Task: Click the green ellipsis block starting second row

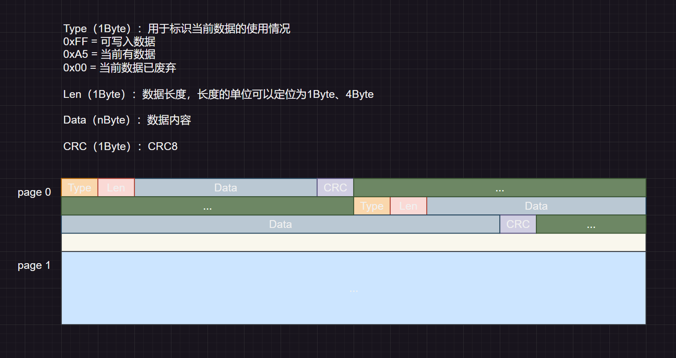Action: [x=207, y=206]
